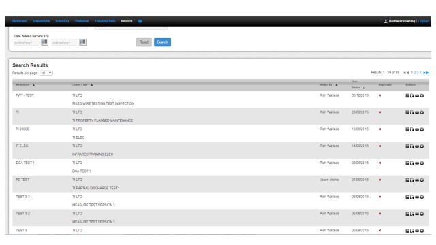
Task: Click the red X approval mark for FWT - TEST
Action: pos(380,95)
